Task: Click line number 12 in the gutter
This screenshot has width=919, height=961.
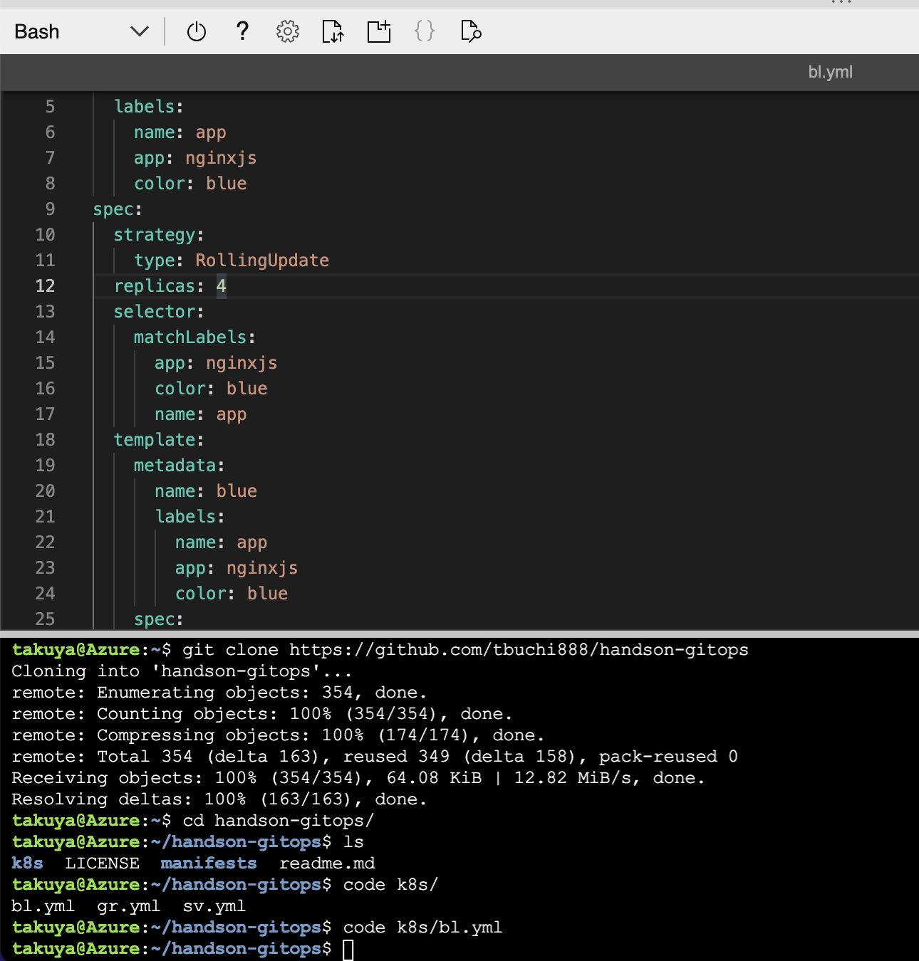Action: tap(45, 286)
